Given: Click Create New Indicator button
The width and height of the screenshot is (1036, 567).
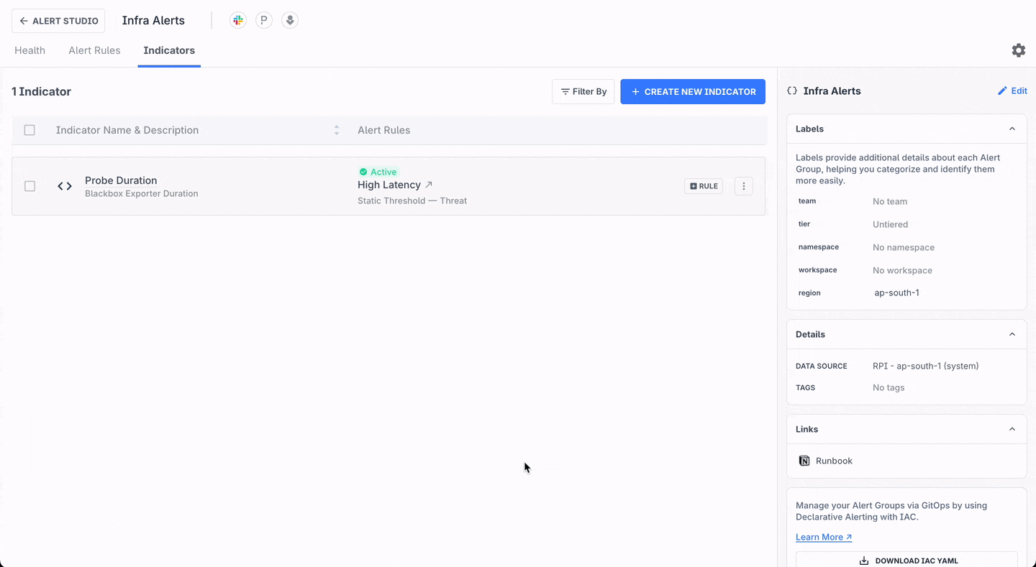Looking at the screenshot, I should click(692, 92).
